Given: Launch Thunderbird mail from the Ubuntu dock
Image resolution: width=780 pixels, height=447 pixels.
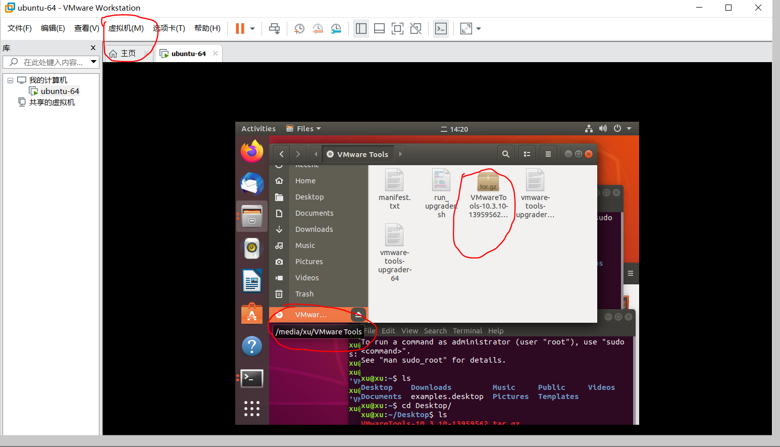Looking at the screenshot, I should point(252,184).
